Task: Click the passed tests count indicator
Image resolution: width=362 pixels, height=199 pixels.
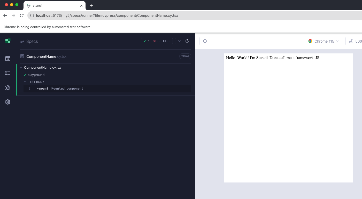Action: (147, 41)
